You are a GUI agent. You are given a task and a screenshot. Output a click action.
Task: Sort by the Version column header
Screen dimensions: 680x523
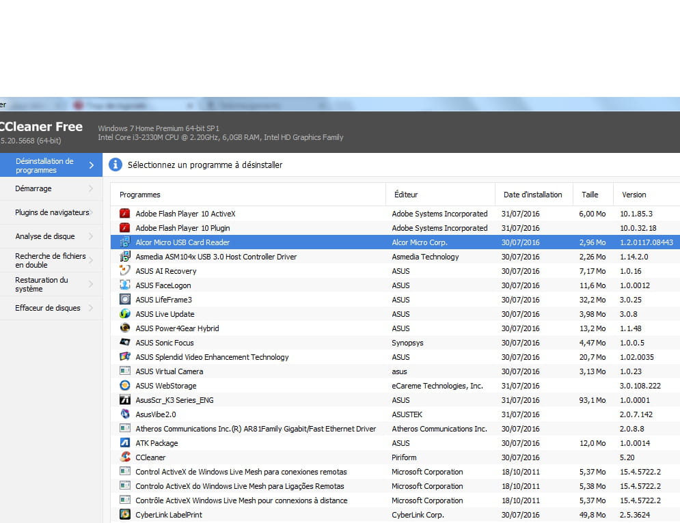point(647,195)
